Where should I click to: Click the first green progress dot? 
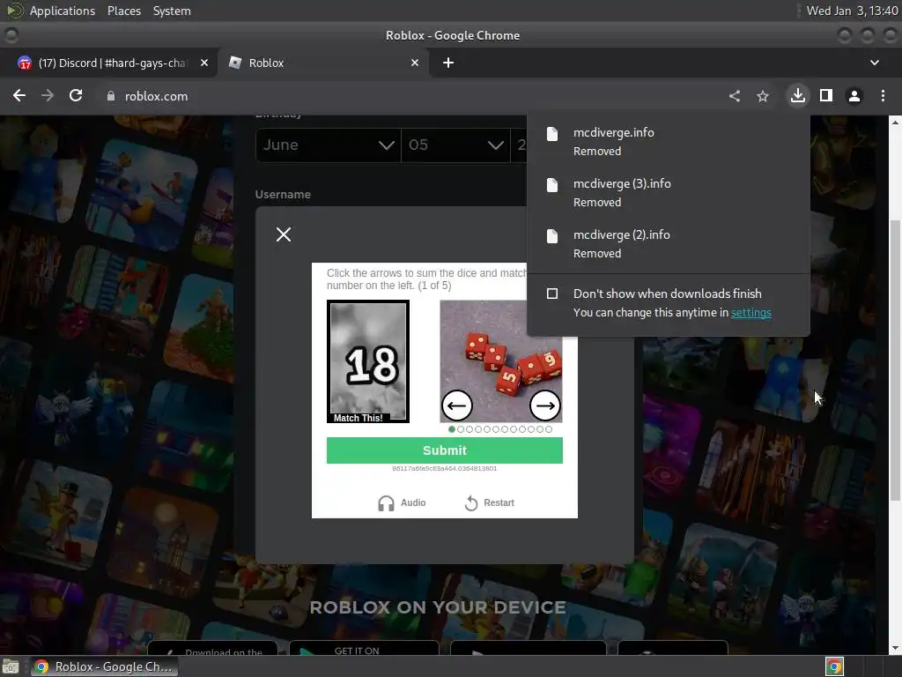pyautogui.click(x=452, y=429)
